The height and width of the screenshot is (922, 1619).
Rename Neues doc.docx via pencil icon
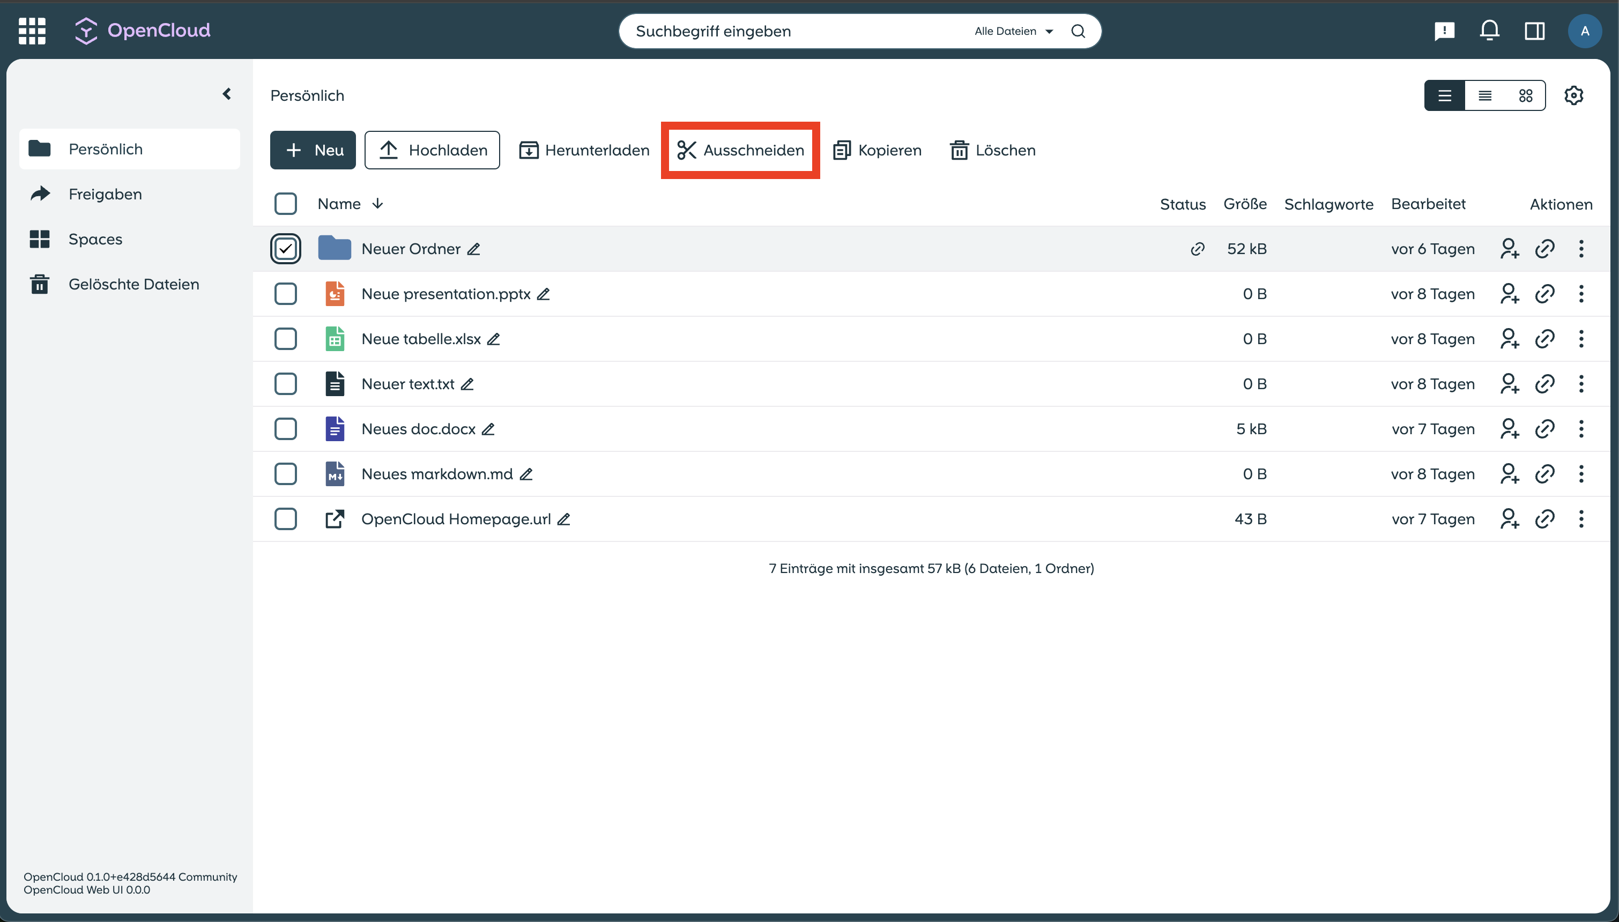pyautogui.click(x=488, y=429)
